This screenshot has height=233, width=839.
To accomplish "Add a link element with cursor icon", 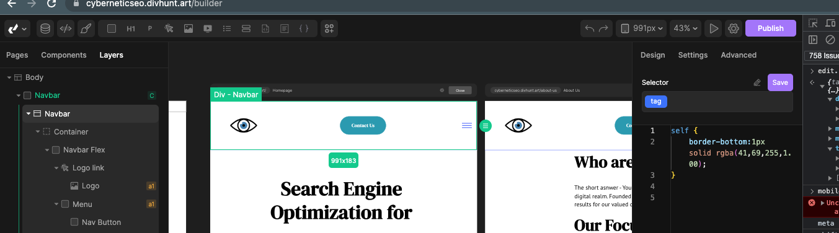I will 169,29.
